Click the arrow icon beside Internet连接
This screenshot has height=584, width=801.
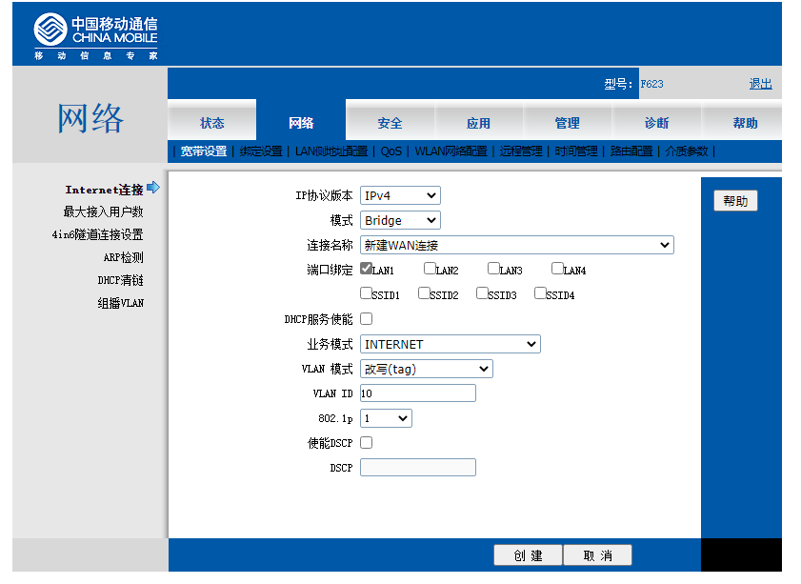(x=153, y=189)
